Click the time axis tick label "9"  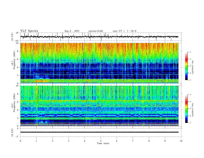(x=165, y=141)
